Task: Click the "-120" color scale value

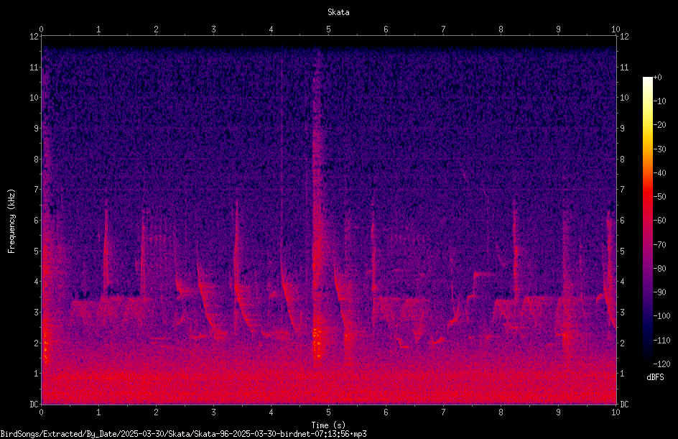Action: 661,364
